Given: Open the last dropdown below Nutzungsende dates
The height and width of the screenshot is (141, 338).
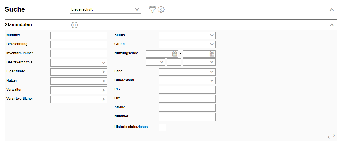Looking at the screenshot, I should pyautogui.click(x=199, y=62).
